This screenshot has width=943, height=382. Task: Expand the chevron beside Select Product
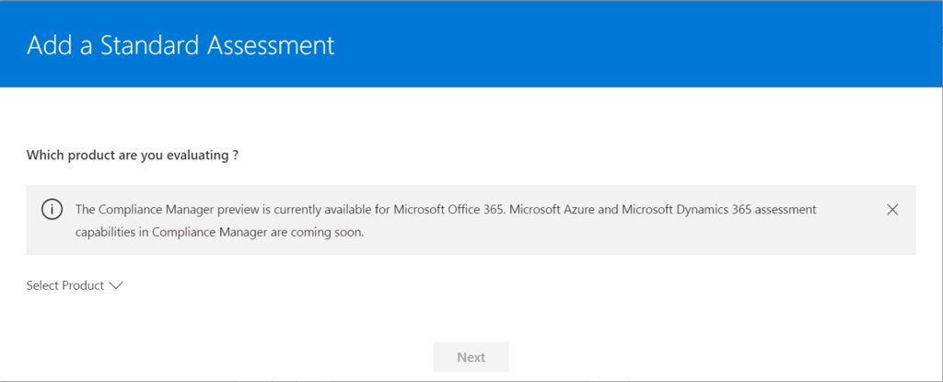point(116,285)
